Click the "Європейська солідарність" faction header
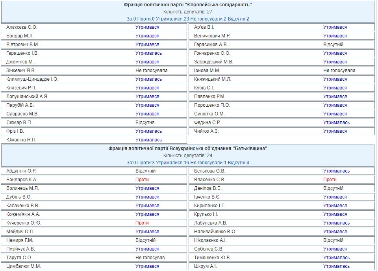This screenshot has width=378, height=271. [188, 5]
